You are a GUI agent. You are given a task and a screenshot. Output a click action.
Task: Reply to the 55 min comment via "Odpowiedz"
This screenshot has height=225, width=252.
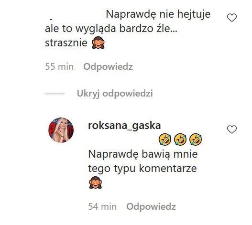point(108,67)
